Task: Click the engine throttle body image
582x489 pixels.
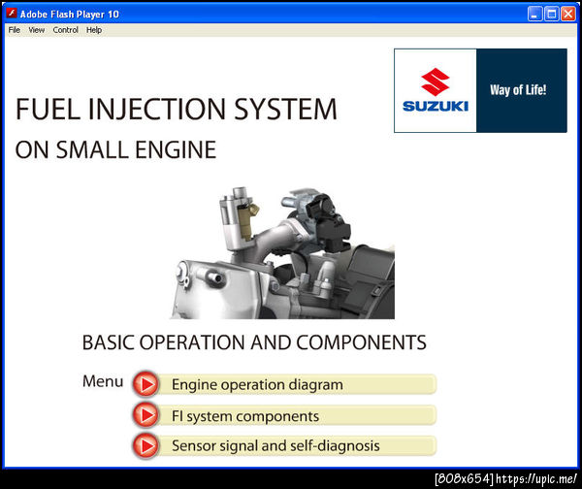Action: coord(283,253)
